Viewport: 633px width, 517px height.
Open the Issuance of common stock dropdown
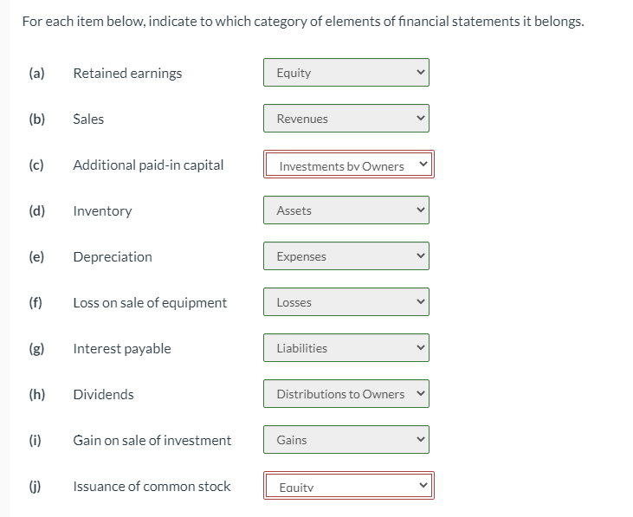tap(348, 487)
